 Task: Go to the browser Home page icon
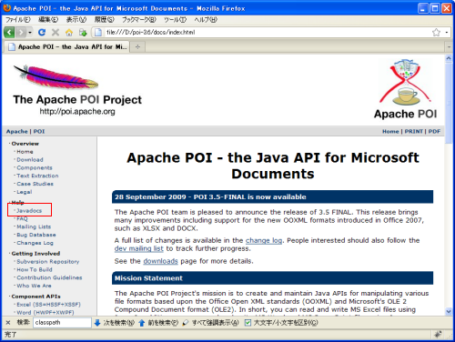pyautogui.click(x=69, y=32)
